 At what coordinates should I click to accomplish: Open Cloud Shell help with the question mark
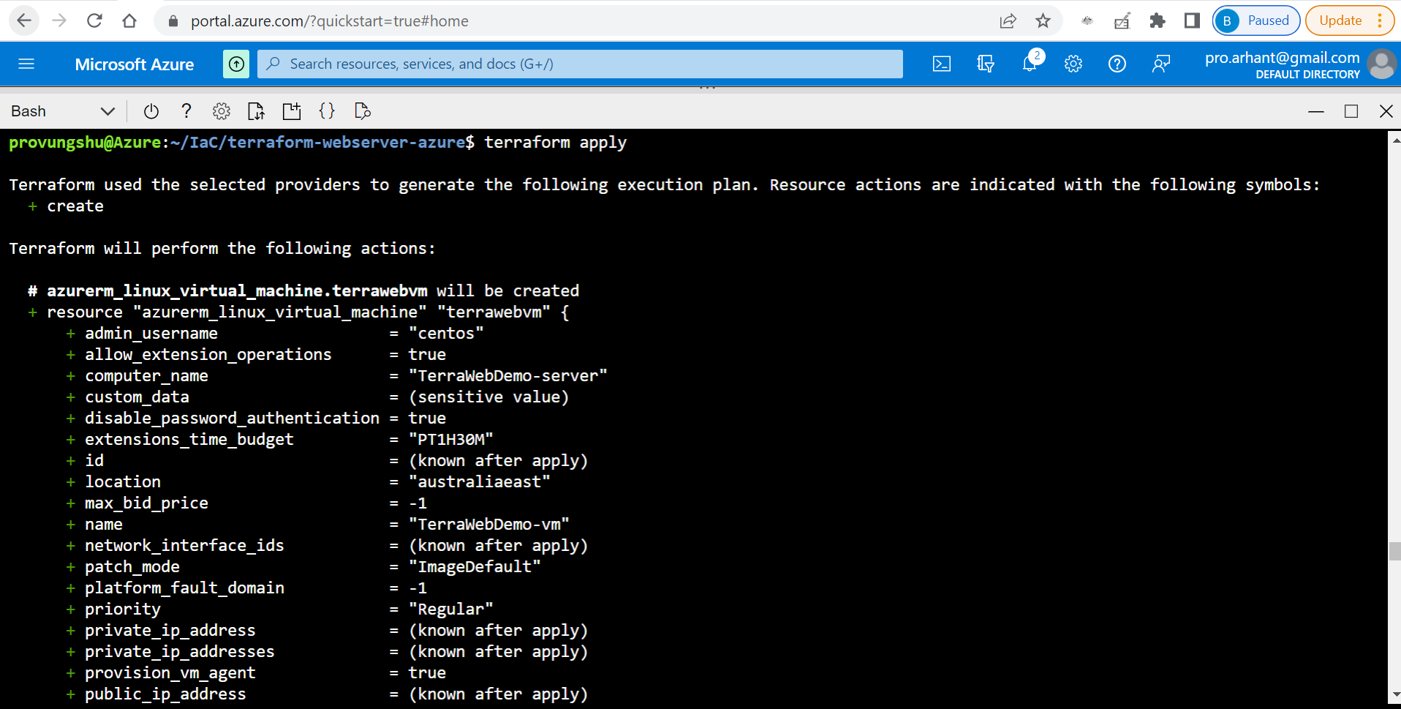(x=186, y=111)
